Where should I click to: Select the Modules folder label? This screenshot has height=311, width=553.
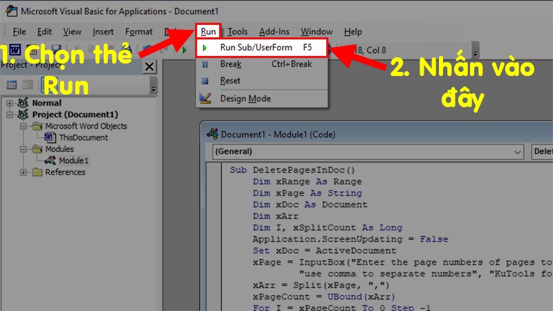(59, 149)
